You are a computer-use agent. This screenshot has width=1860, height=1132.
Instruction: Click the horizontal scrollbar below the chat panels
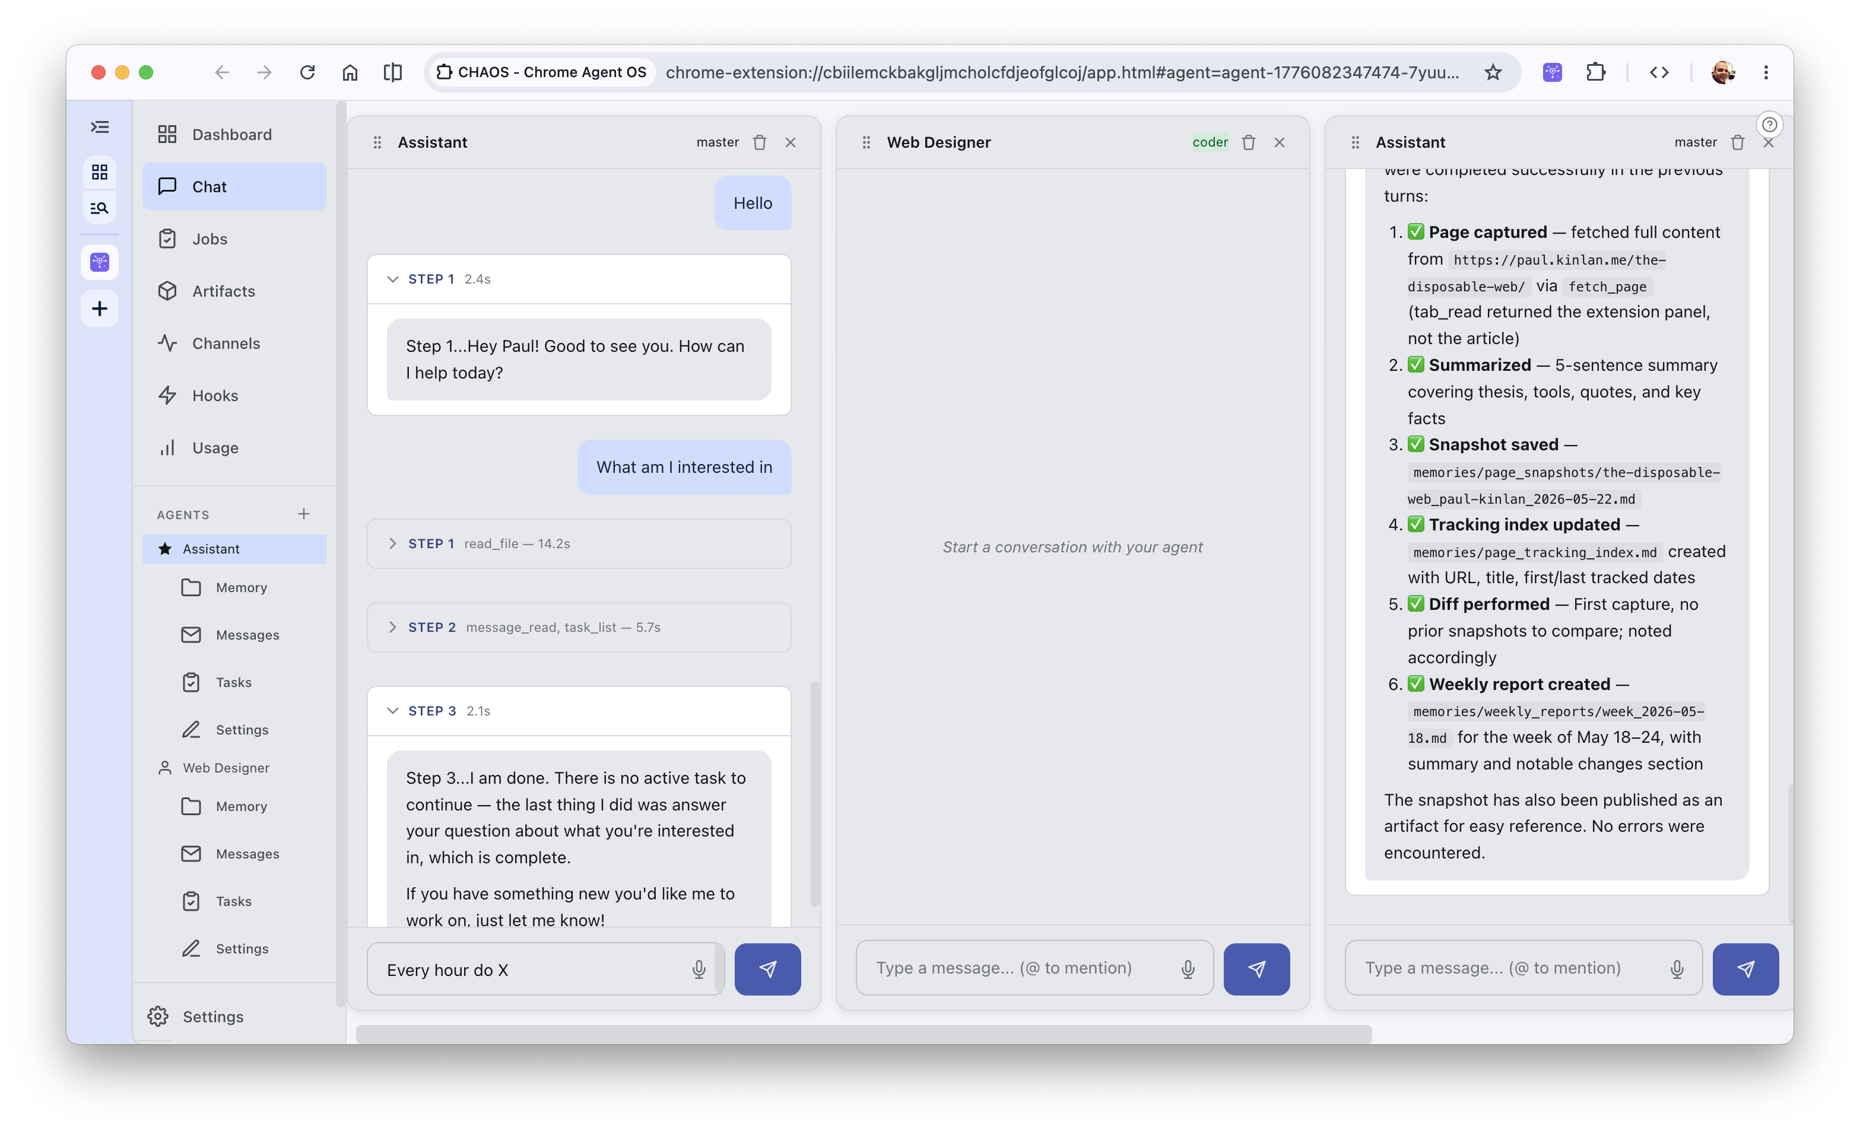tap(864, 1034)
